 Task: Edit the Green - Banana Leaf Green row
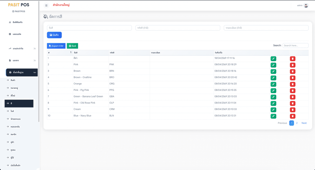pyautogui.click(x=273, y=97)
